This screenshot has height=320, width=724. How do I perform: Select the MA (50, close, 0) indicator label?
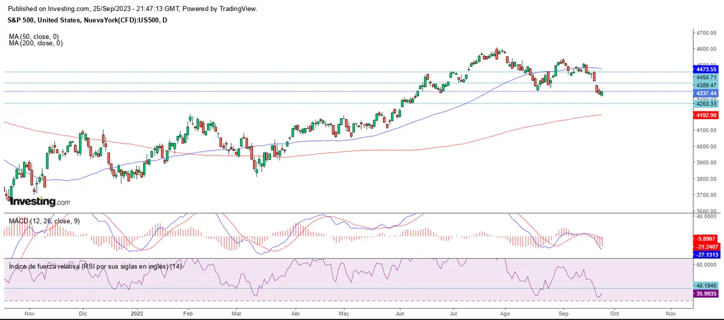point(35,37)
